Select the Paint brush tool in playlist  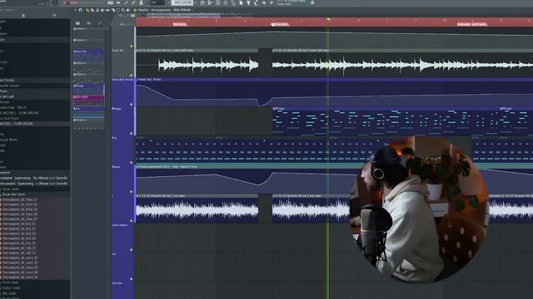[92, 10]
